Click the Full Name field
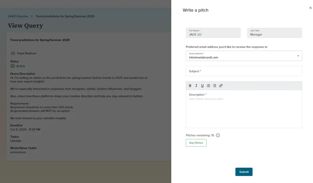The width and height of the screenshot is (313, 183). point(213,33)
